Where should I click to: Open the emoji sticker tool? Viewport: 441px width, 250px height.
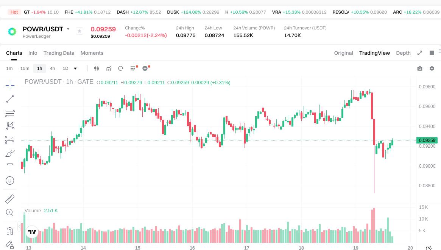pyautogui.click(x=10, y=181)
